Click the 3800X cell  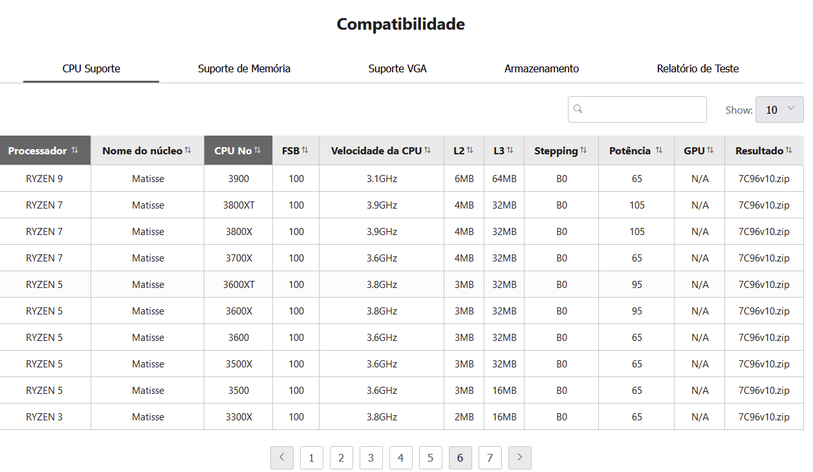pyautogui.click(x=238, y=232)
